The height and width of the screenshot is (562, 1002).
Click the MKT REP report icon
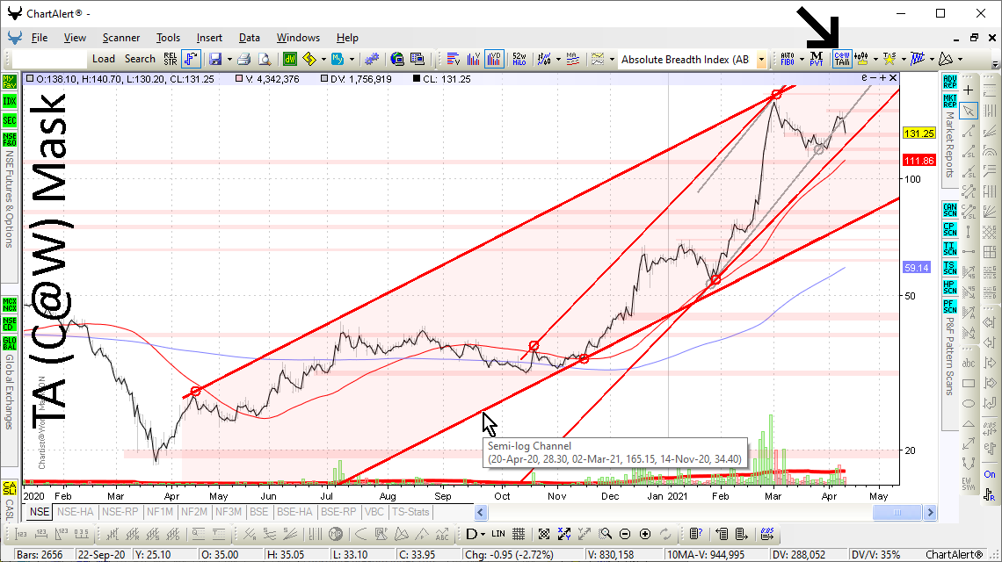coord(949,101)
